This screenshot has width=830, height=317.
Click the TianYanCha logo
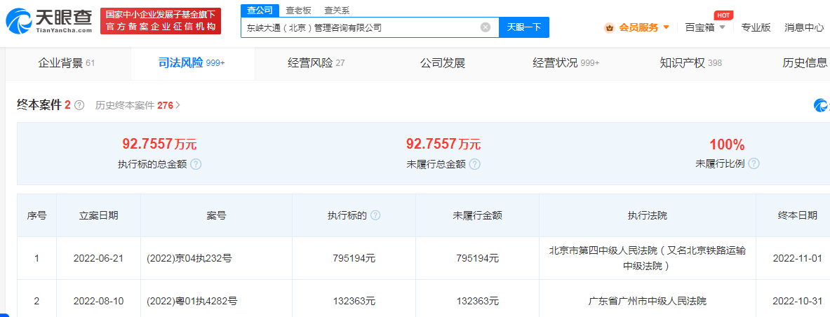pos(49,21)
